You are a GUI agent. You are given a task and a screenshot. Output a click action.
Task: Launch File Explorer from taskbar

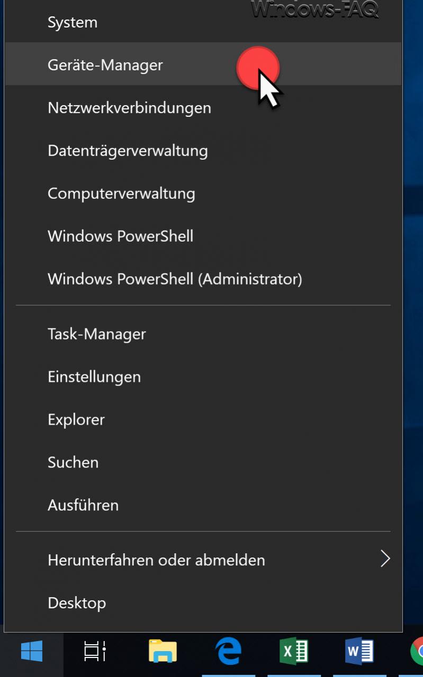(x=163, y=651)
